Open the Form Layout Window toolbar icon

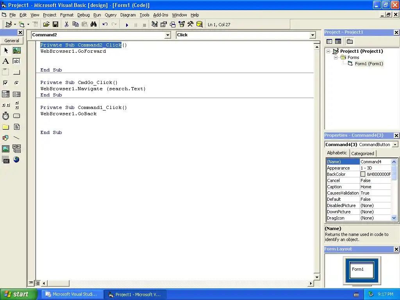pyautogui.click(x=173, y=25)
